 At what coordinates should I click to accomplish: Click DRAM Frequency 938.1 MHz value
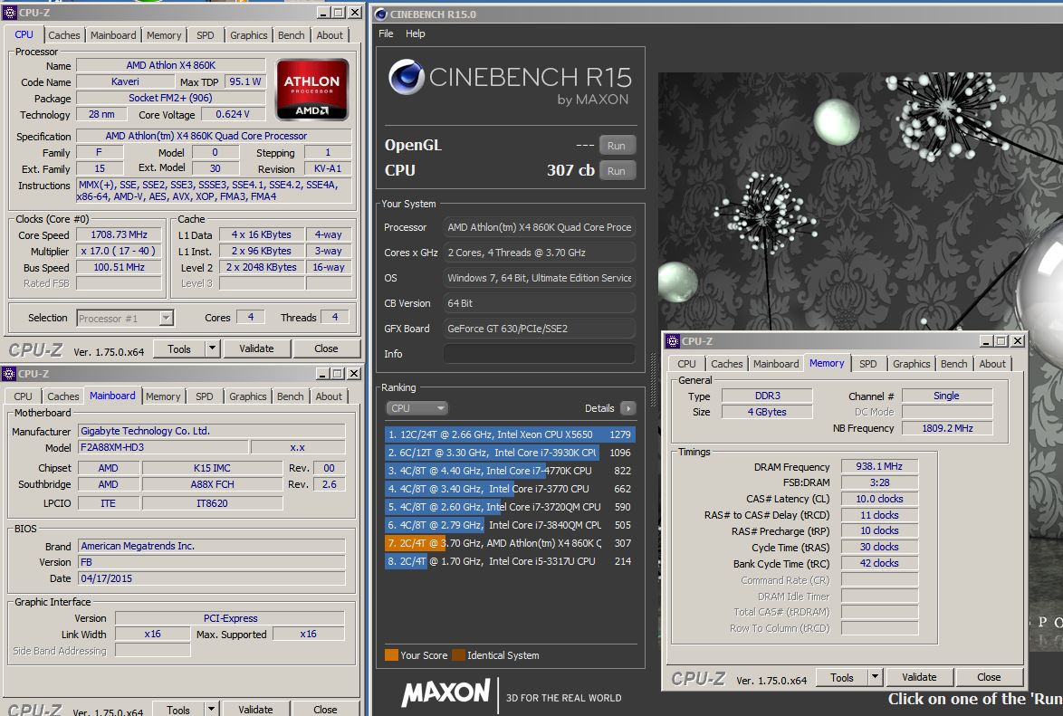click(x=879, y=466)
